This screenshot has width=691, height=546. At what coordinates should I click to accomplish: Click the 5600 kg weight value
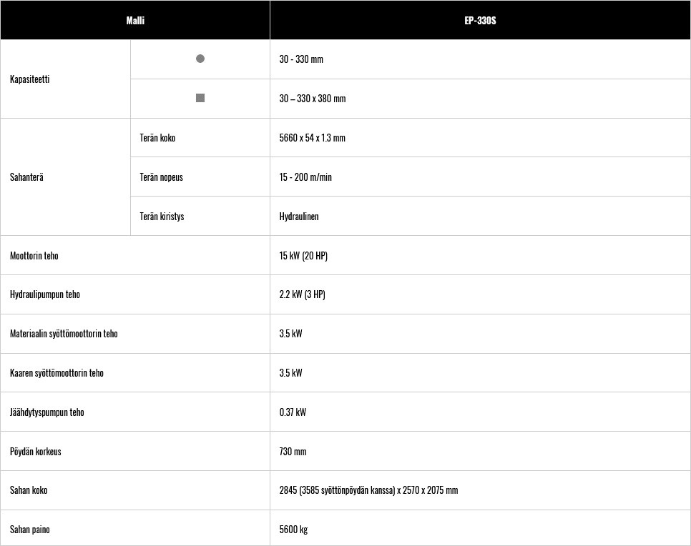(x=293, y=530)
